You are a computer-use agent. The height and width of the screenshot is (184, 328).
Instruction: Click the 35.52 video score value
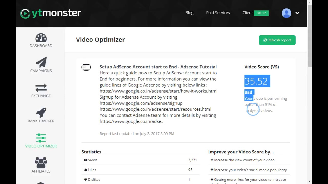(256, 81)
